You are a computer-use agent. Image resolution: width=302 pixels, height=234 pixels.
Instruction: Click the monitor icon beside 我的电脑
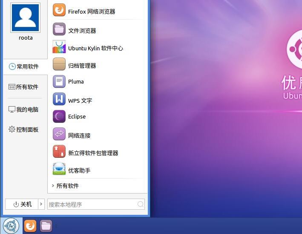point(12,109)
